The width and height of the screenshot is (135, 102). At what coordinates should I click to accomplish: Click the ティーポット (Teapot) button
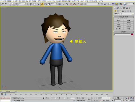pyautogui.click(x=119, y=29)
